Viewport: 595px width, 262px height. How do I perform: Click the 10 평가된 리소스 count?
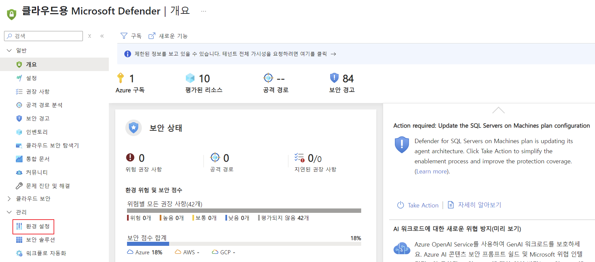pos(204,78)
